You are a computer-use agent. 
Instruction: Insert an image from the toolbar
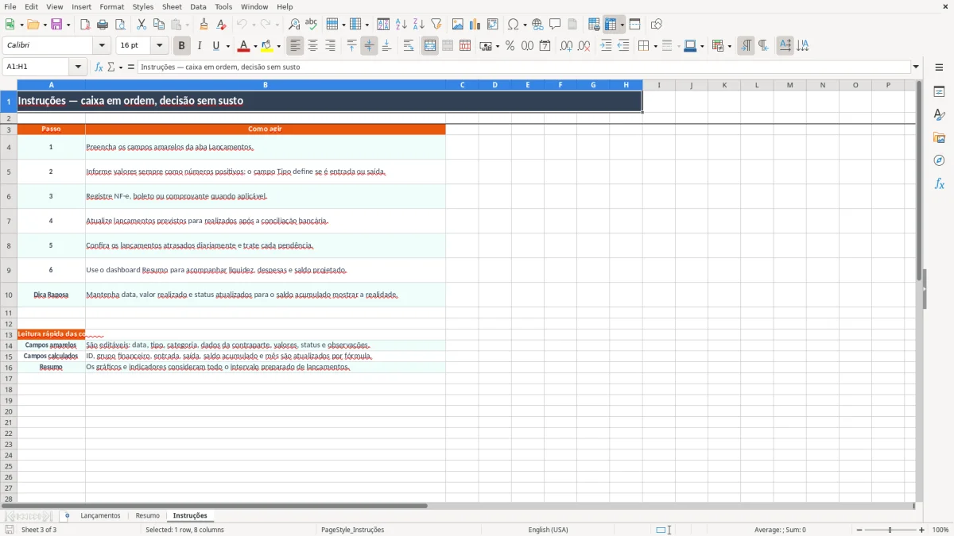point(458,25)
